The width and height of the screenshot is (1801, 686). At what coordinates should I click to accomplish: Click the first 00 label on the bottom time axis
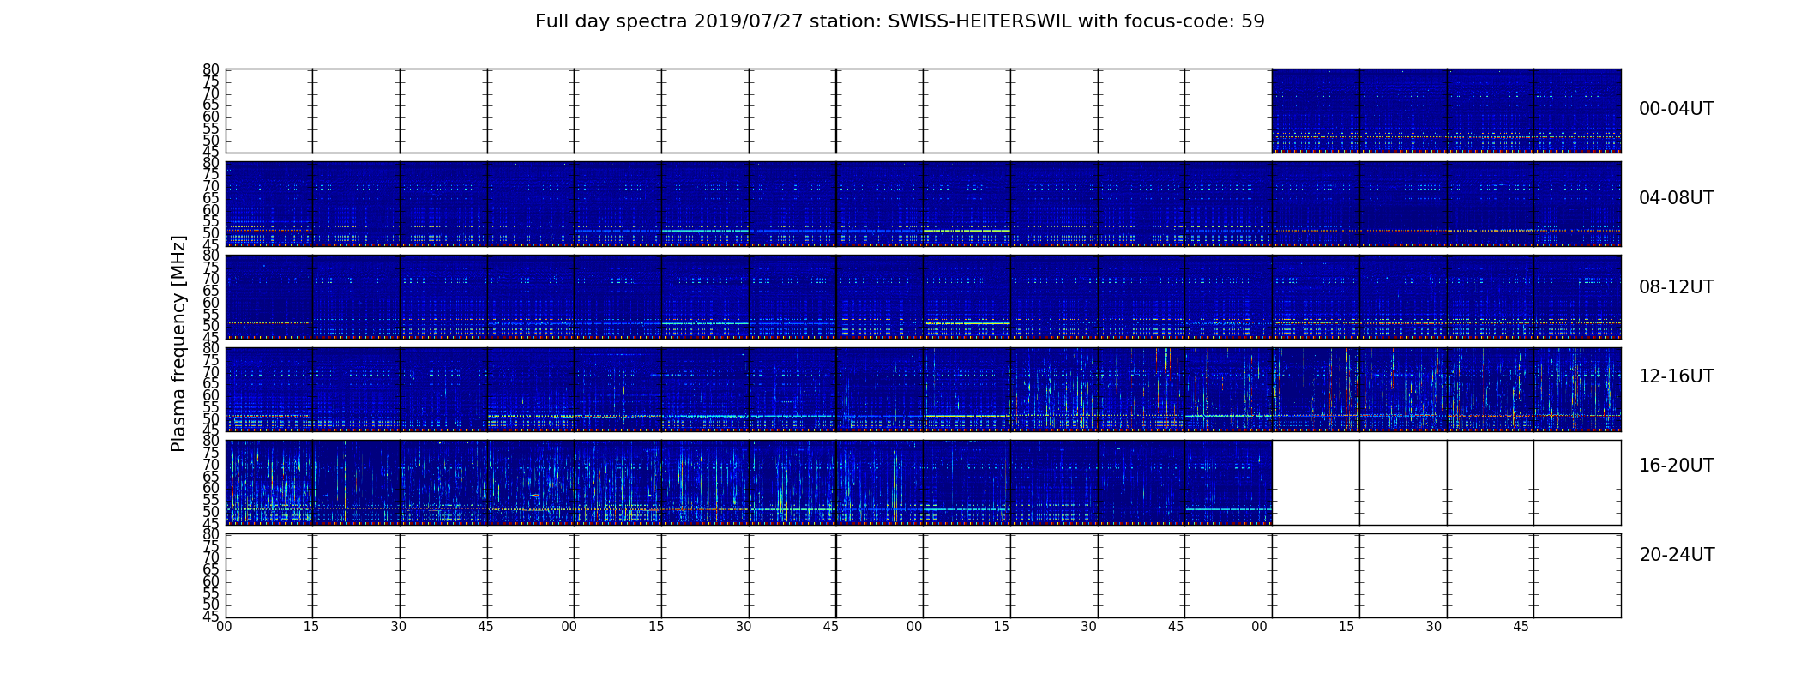[224, 627]
